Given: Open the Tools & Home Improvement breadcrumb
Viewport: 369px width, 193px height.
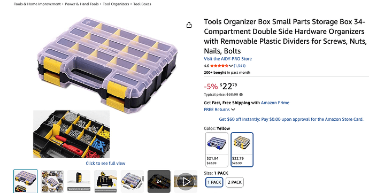Looking at the screenshot, I should 37,4.
